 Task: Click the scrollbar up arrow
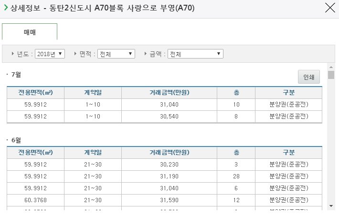(x=331, y=67)
